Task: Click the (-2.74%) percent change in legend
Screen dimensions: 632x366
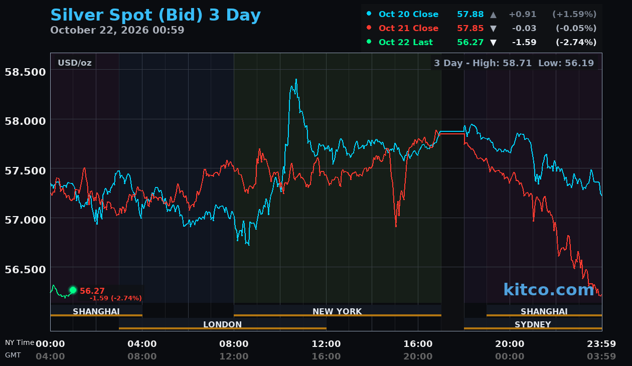Action: [576, 43]
